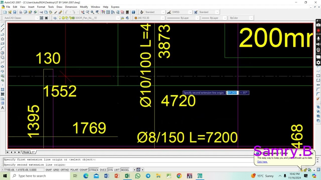Expand the ByColor plot style dropdown
The height and width of the screenshot is (180, 321).
click(x=251, y=18)
